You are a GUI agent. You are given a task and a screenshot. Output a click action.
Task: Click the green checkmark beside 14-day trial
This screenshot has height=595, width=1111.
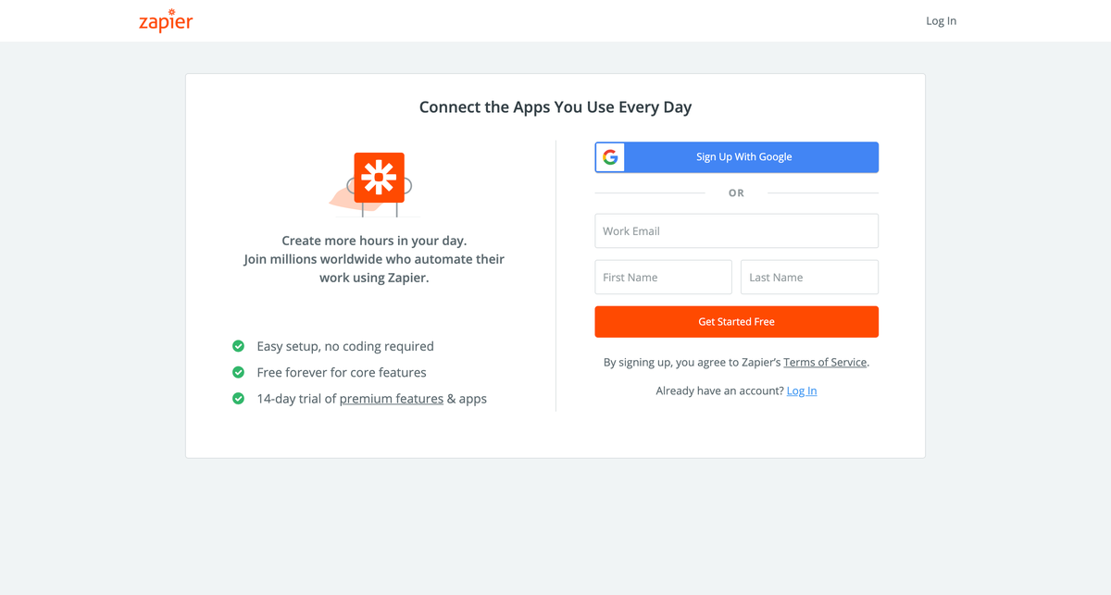[238, 399]
